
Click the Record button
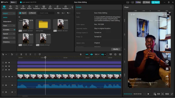coord(32,13)
